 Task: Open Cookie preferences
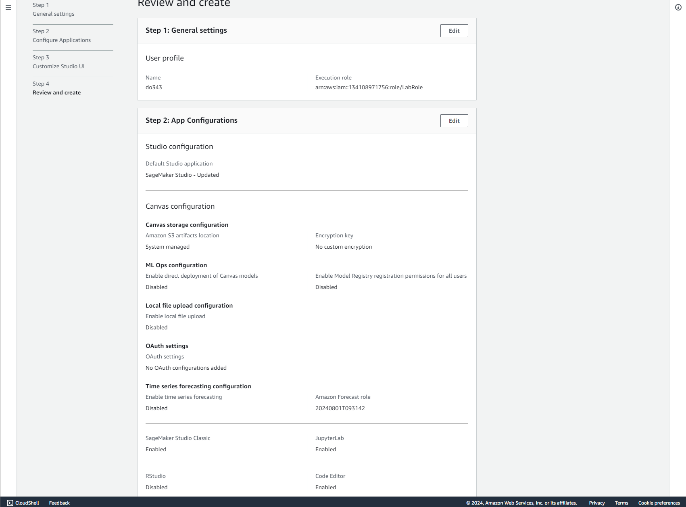659,503
